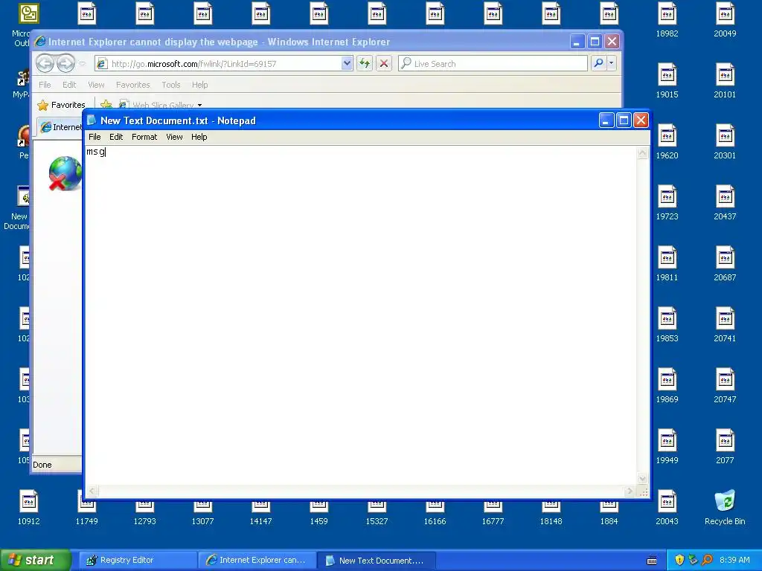This screenshot has height=571, width=762.
Task: Click the Refresh icon in Internet Explorer
Action: click(x=365, y=63)
